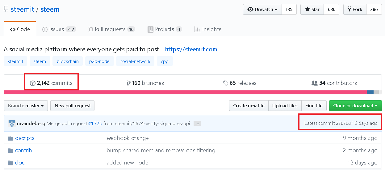Click the mvandeberg avatar thumbnail

click(12, 124)
